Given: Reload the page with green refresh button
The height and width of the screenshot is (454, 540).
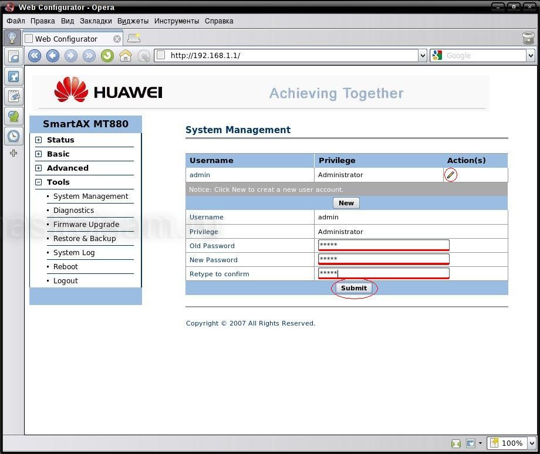Looking at the screenshot, I should coord(107,55).
